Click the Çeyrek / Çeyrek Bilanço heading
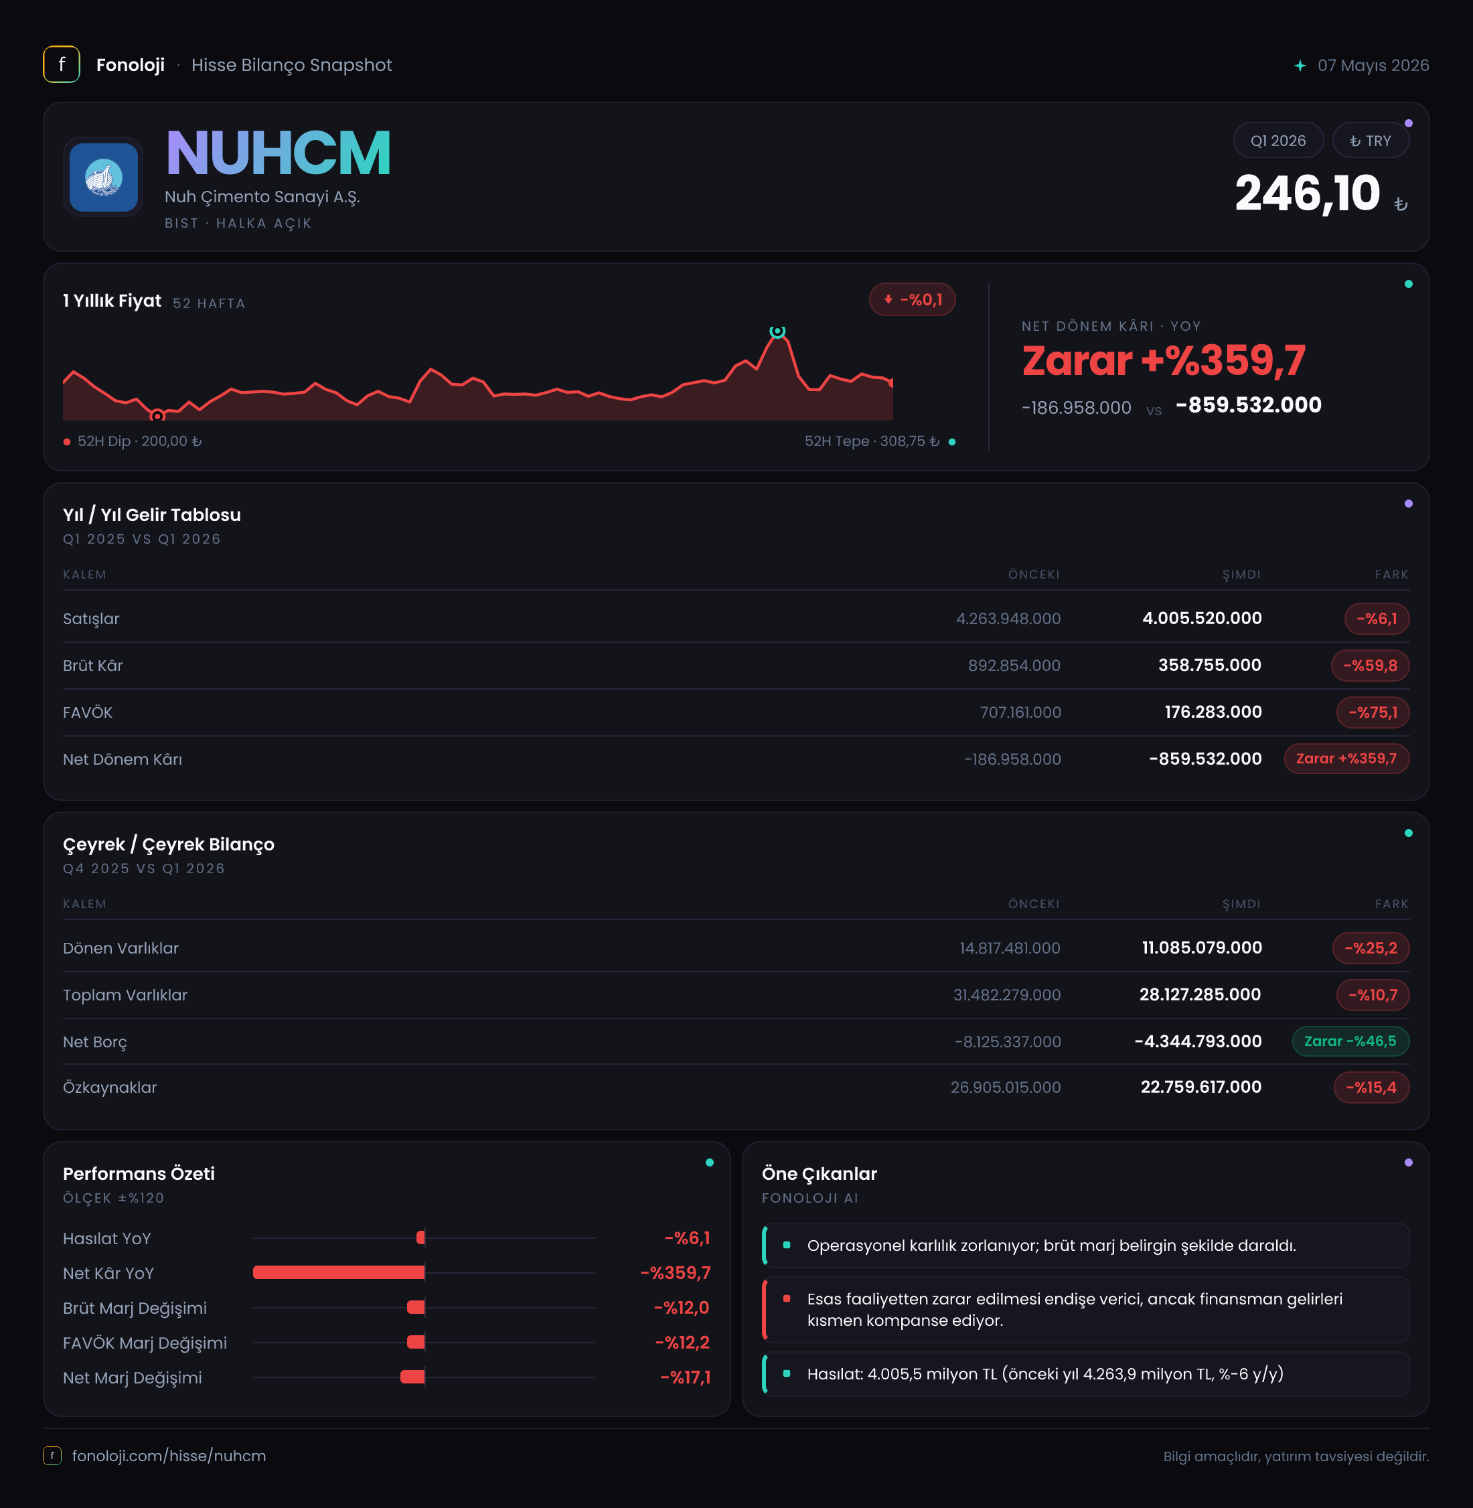The image size is (1473, 1508). pyautogui.click(x=169, y=844)
